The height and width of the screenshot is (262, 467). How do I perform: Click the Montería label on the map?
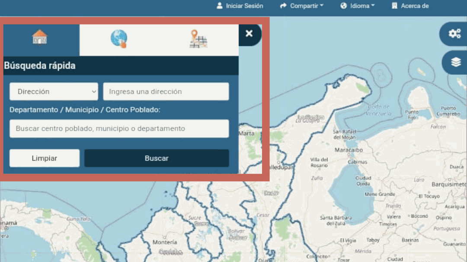(165, 242)
